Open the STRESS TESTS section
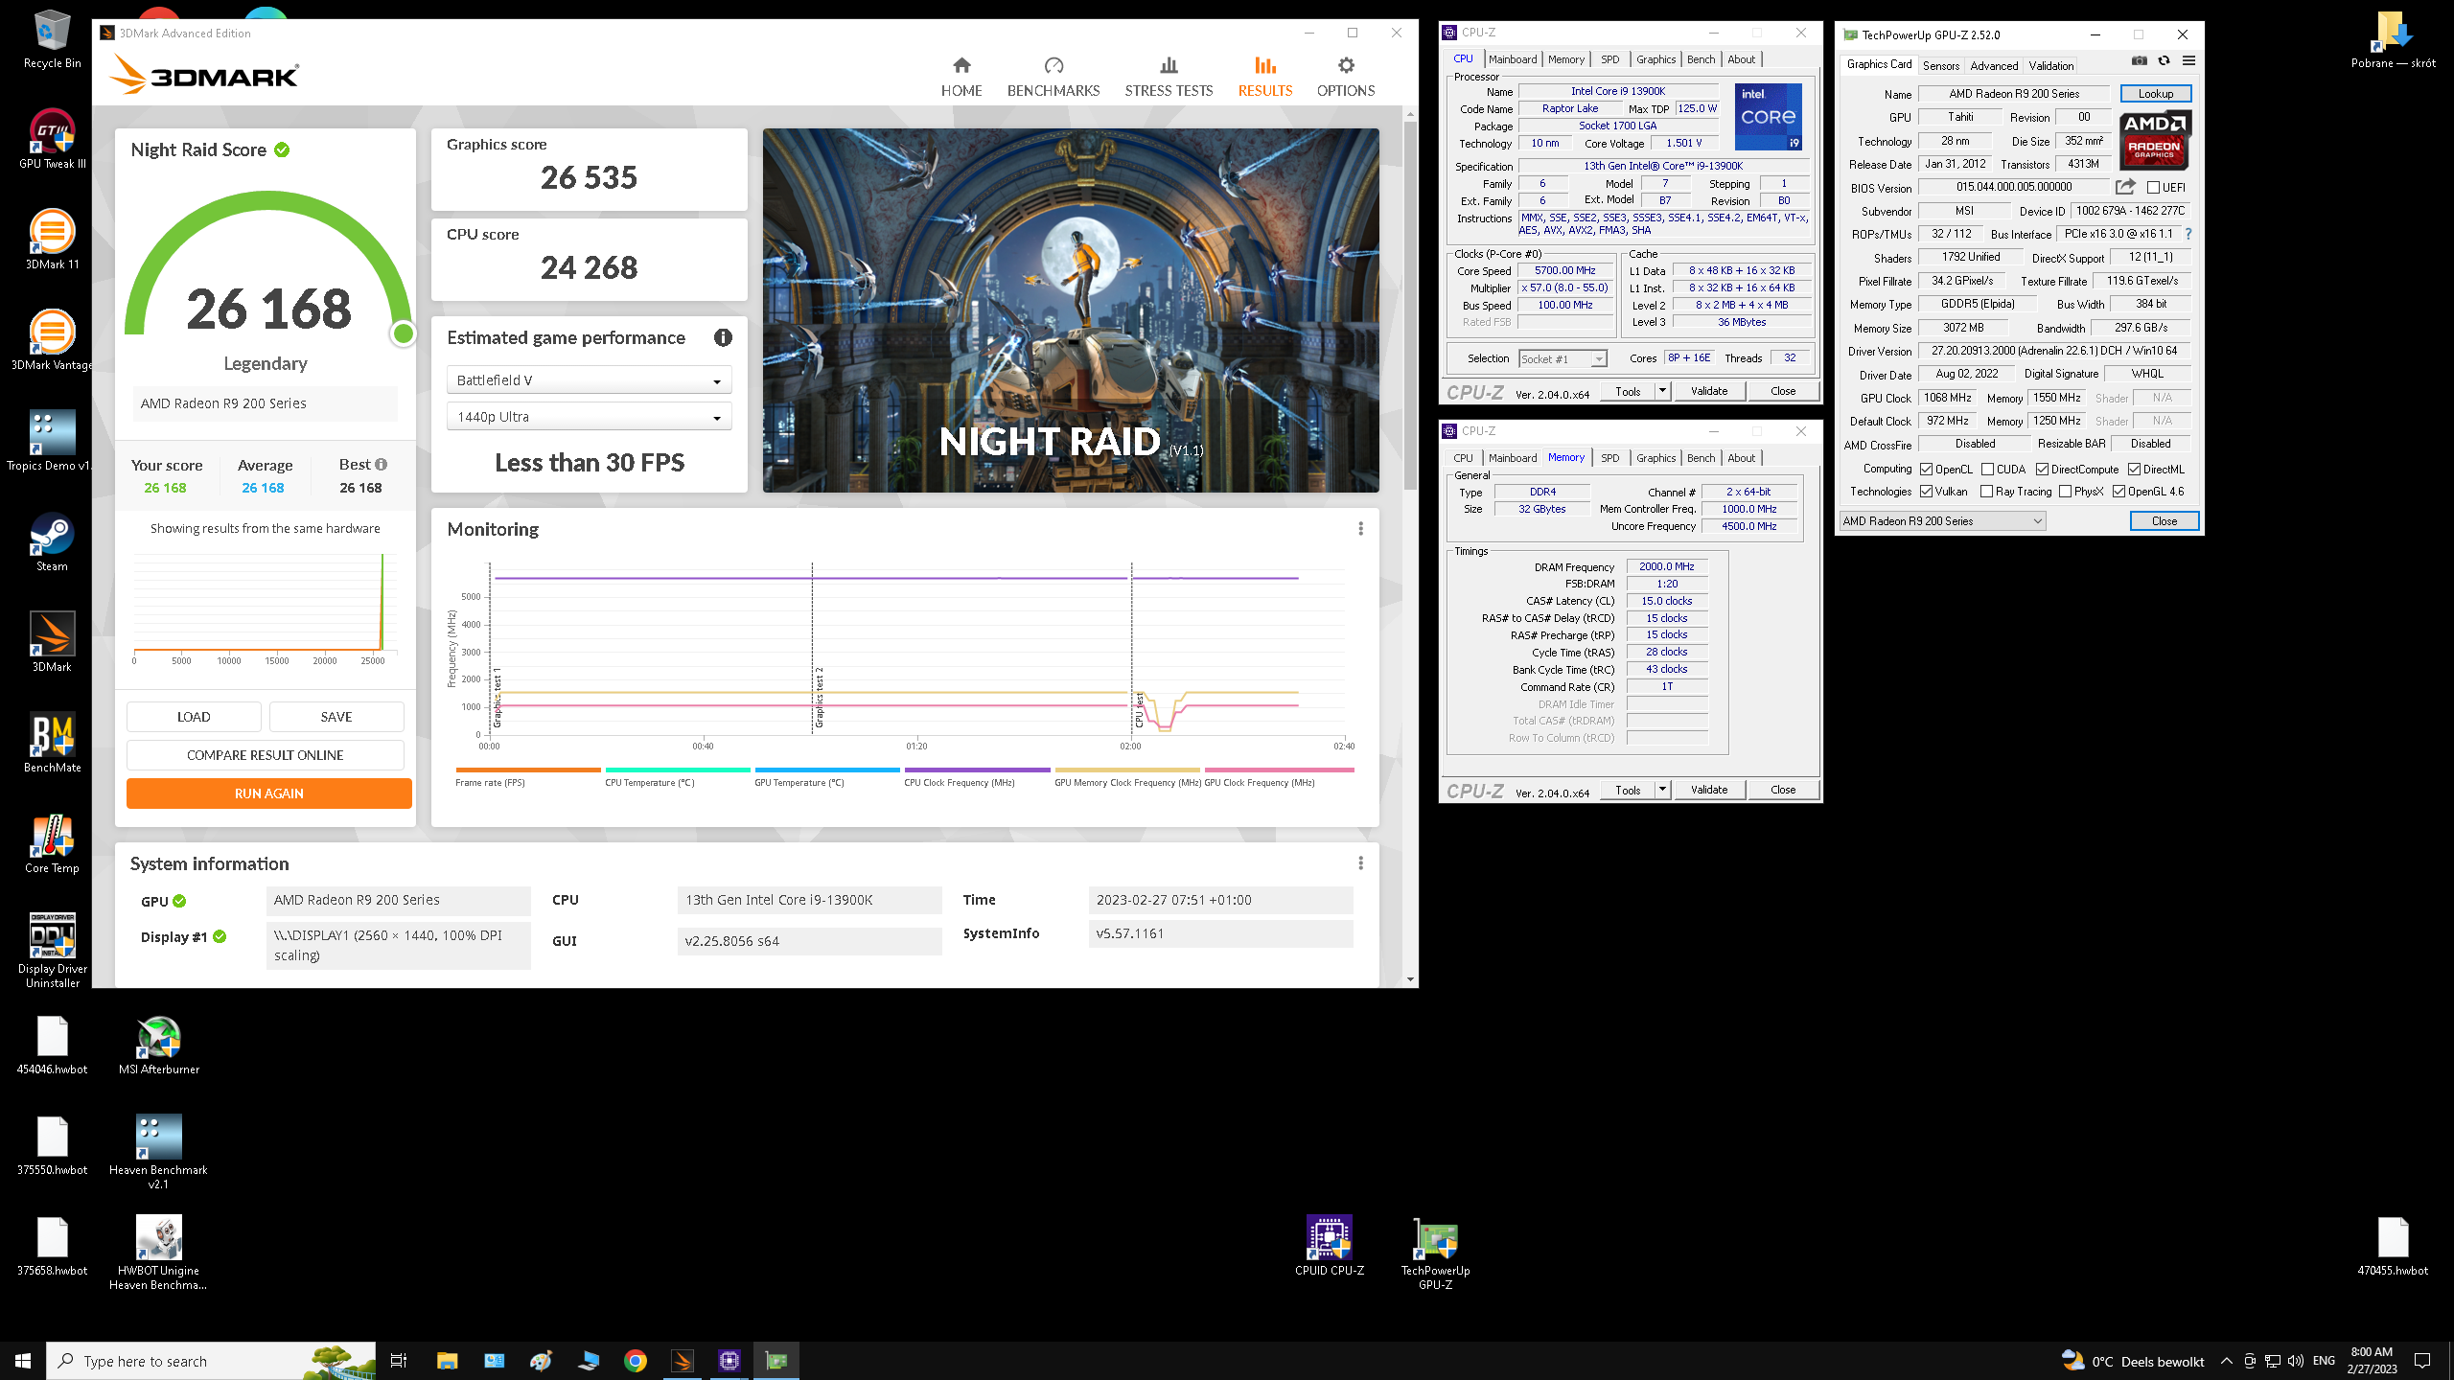Viewport: 2454px width, 1380px height. pyautogui.click(x=1169, y=77)
